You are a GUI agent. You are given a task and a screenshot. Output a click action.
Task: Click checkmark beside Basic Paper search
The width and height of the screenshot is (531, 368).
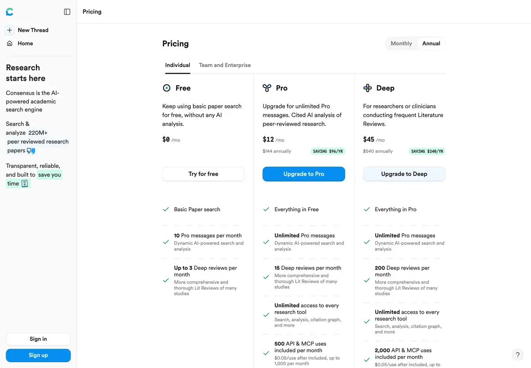tap(166, 209)
